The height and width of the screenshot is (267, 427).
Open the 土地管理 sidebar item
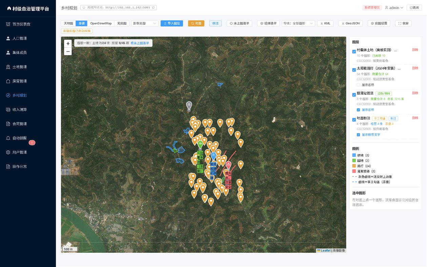(x=28, y=67)
